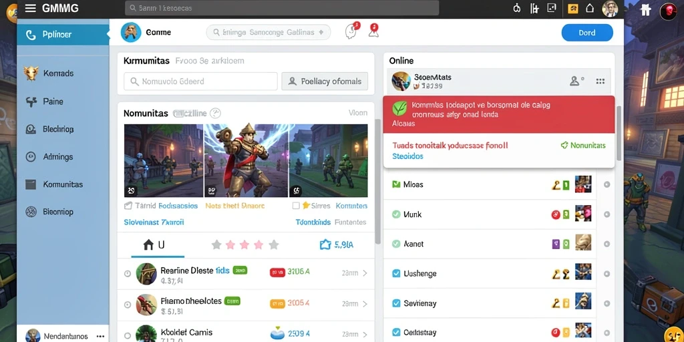Tick the checkbox before Sinres
Screen dimensions: 684x342
296,206
